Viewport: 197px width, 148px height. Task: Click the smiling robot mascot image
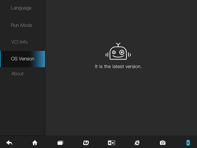pyautogui.click(x=118, y=51)
